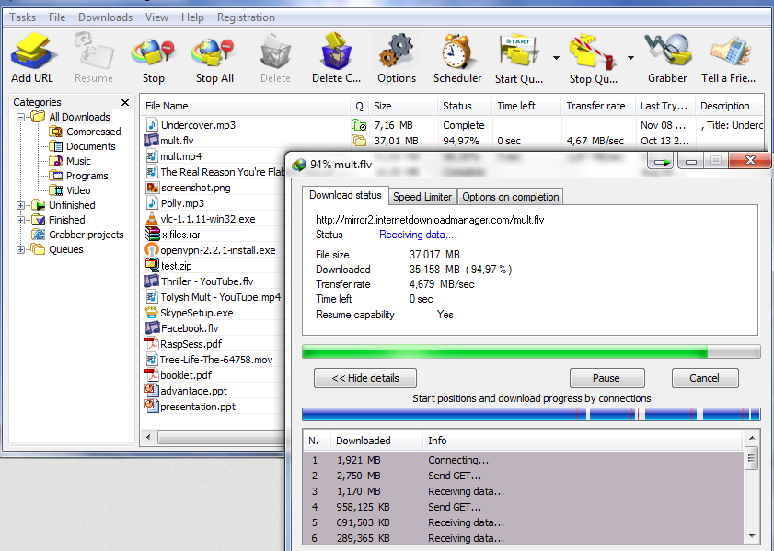Click the Tell a Friend icon
The width and height of the screenshot is (774, 551).
[x=731, y=52]
